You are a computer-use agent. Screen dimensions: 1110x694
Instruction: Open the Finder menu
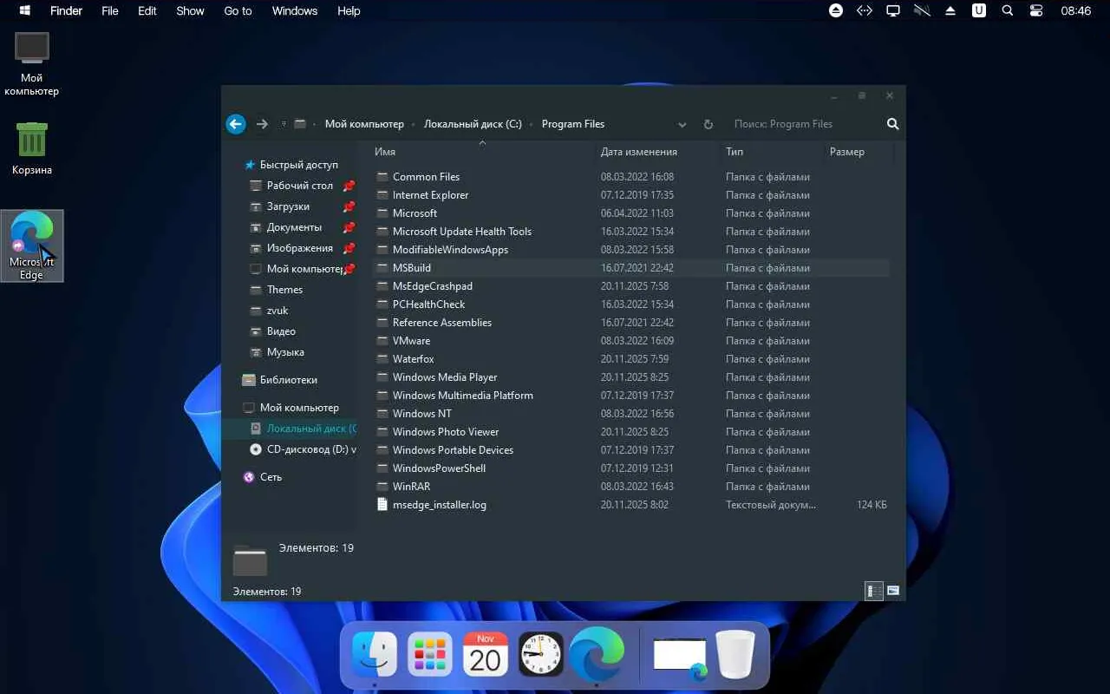click(x=66, y=10)
